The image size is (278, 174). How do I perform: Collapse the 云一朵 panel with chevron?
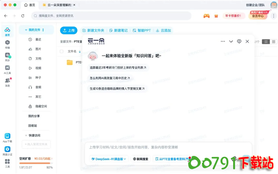[x=231, y=42]
